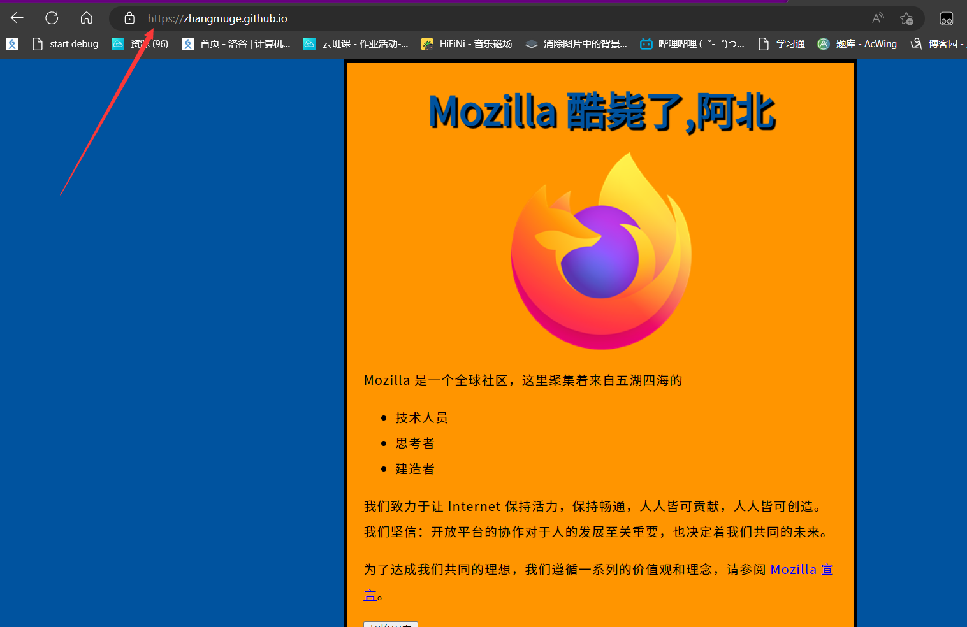Open the 哔哩哔哩 bookmark
The height and width of the screenshot is (627, 967).
point(692,43)
